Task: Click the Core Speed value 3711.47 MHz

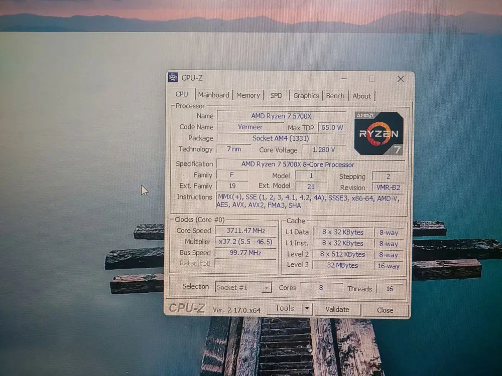Action: coord(245,231)
